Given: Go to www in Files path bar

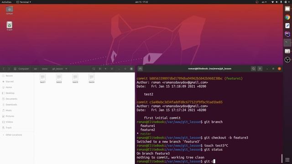Looking at the screenshot, I should point(45,69).
